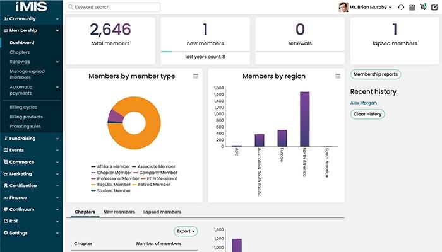This screenshot has height=252, width=442.
Task: Toggle data view icon on Members by member type
Action: pos(196,76)
